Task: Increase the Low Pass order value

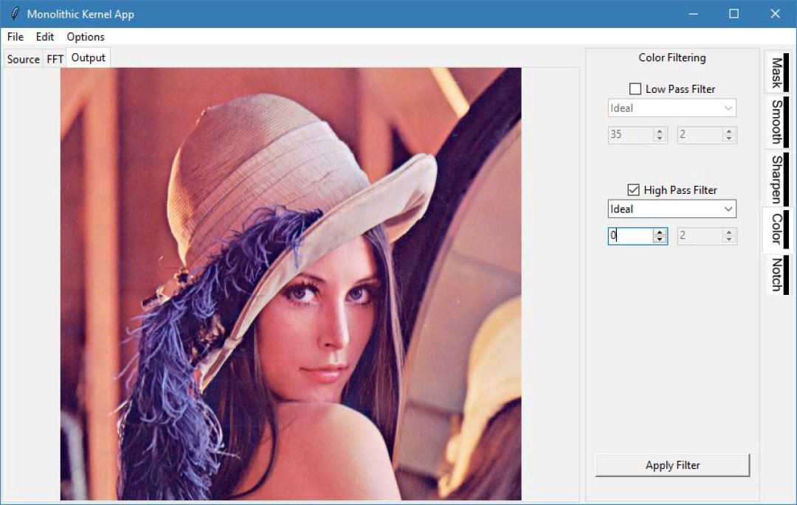Action: 729,131
